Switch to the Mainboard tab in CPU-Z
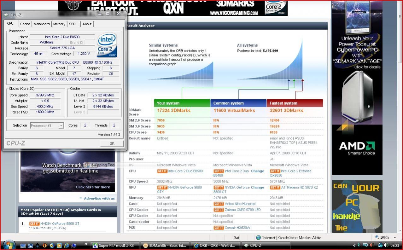The image size is (403, 250). (42, 24)
